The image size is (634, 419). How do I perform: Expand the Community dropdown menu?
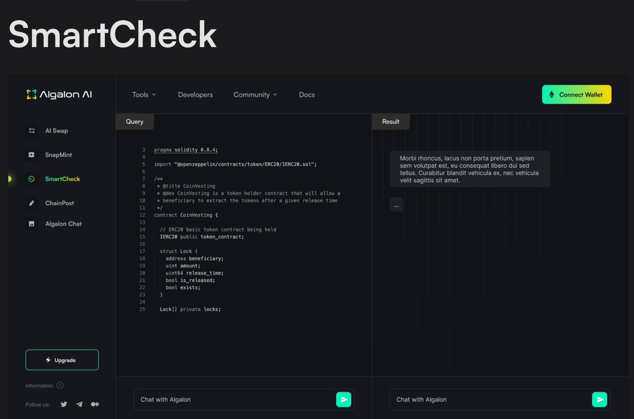point(255,95)
